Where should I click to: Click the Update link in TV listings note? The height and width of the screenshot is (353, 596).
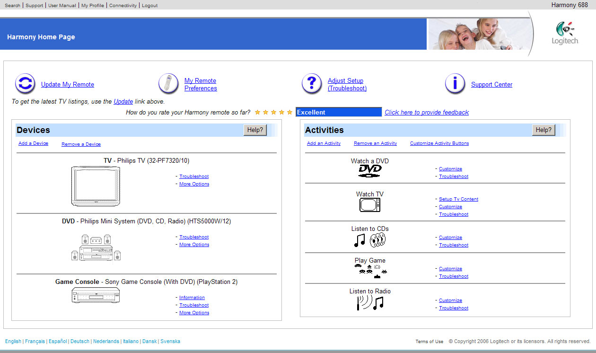click(x=123, y=102)
